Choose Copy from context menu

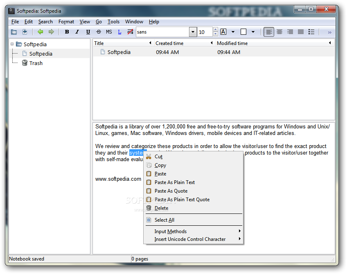tap(194, 165)
